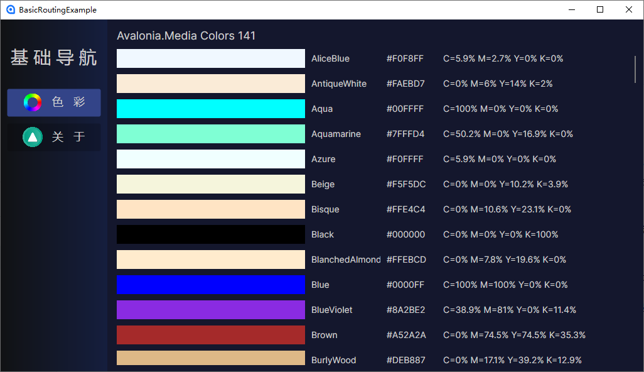Click the 'BlanchedAlmond' name label
644x372 pixels.
pos(346,260)
